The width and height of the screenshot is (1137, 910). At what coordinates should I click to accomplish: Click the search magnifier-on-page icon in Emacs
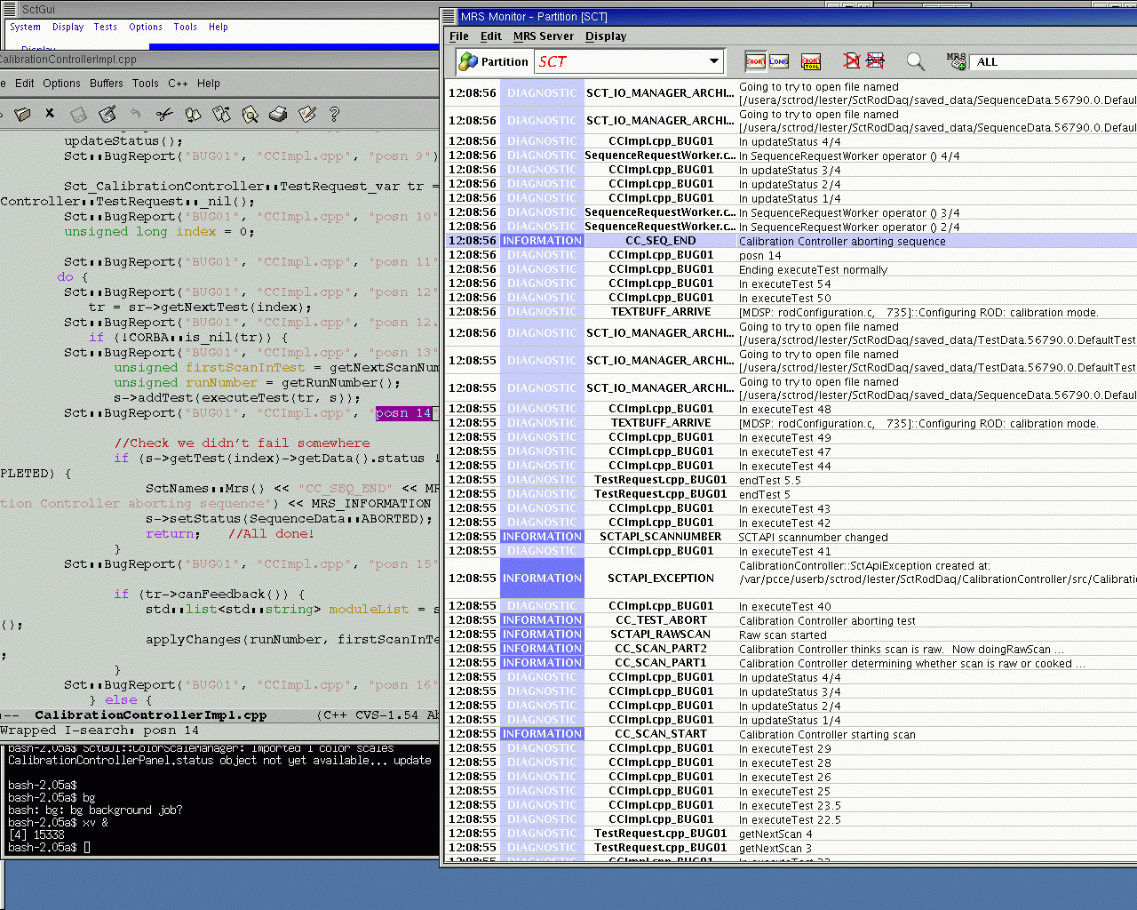pyautogui.click(x=250, y=114)
